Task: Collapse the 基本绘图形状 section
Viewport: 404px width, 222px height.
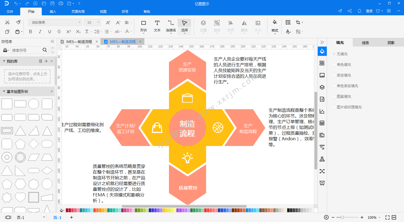Action: (4, 92)
